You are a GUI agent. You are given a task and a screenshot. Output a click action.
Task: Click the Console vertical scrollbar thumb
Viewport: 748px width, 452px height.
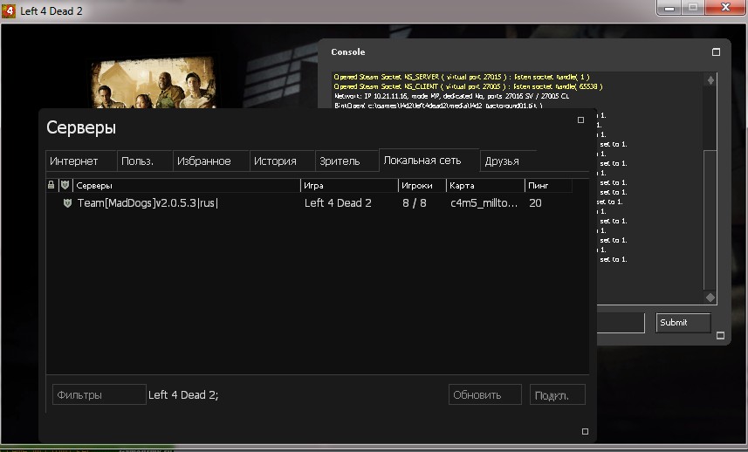pyautogui.click(x=710, y=219)
